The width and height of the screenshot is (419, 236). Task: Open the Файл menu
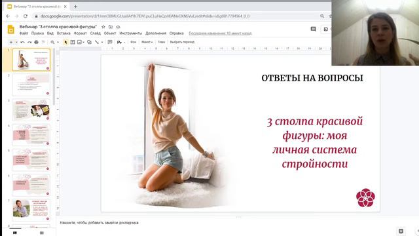point(24,33)
